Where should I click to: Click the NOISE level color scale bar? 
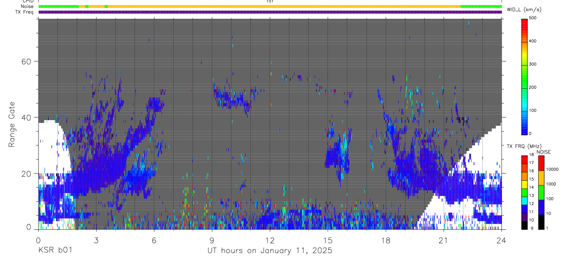pyautogui.click(x=541, y=192)
